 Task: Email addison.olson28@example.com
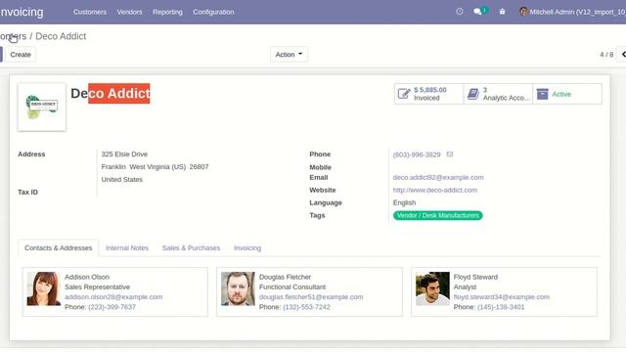[x=113, y=297]
